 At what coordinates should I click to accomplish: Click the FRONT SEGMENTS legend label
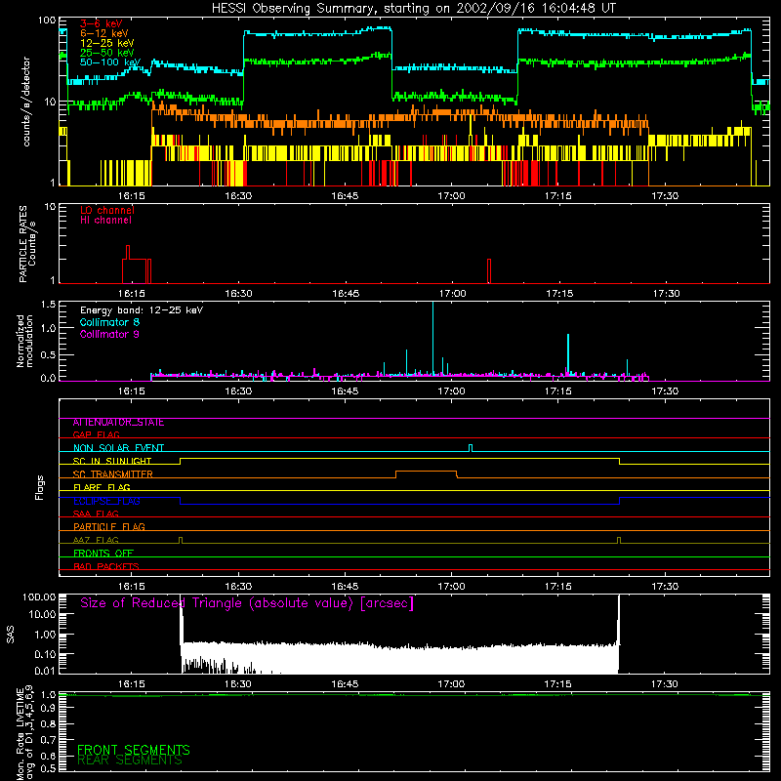click(134, 750)
